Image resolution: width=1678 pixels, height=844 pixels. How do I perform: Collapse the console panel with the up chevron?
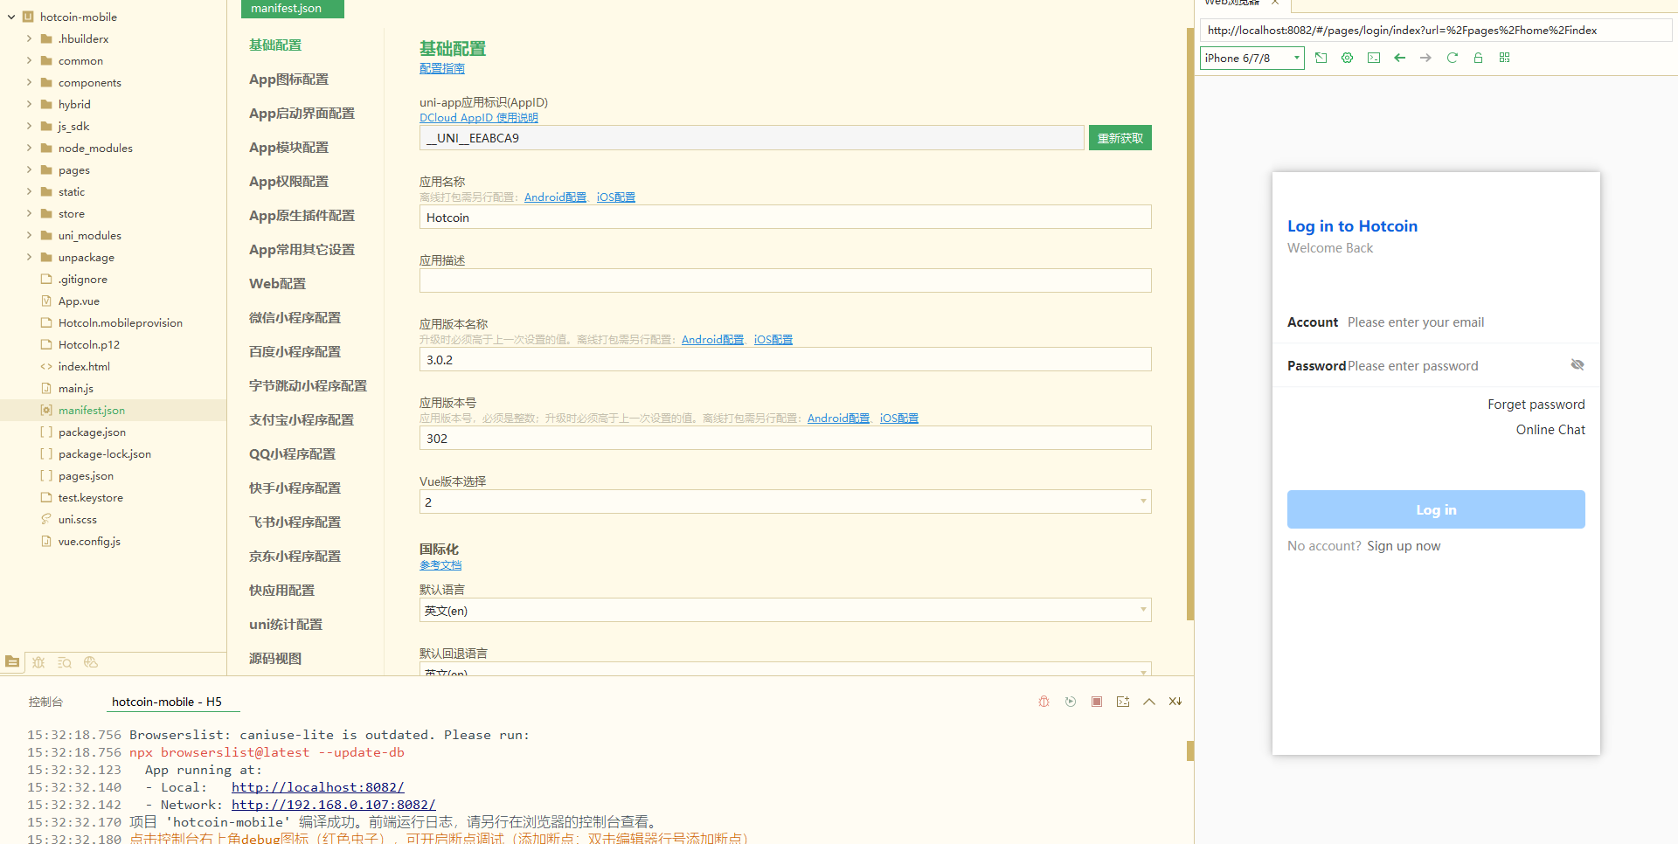click(1149, 702)
